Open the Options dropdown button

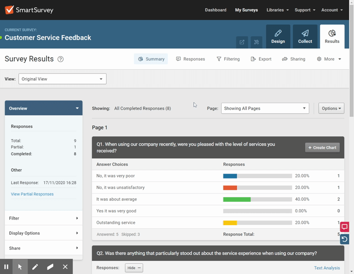[x=331, y=108]
